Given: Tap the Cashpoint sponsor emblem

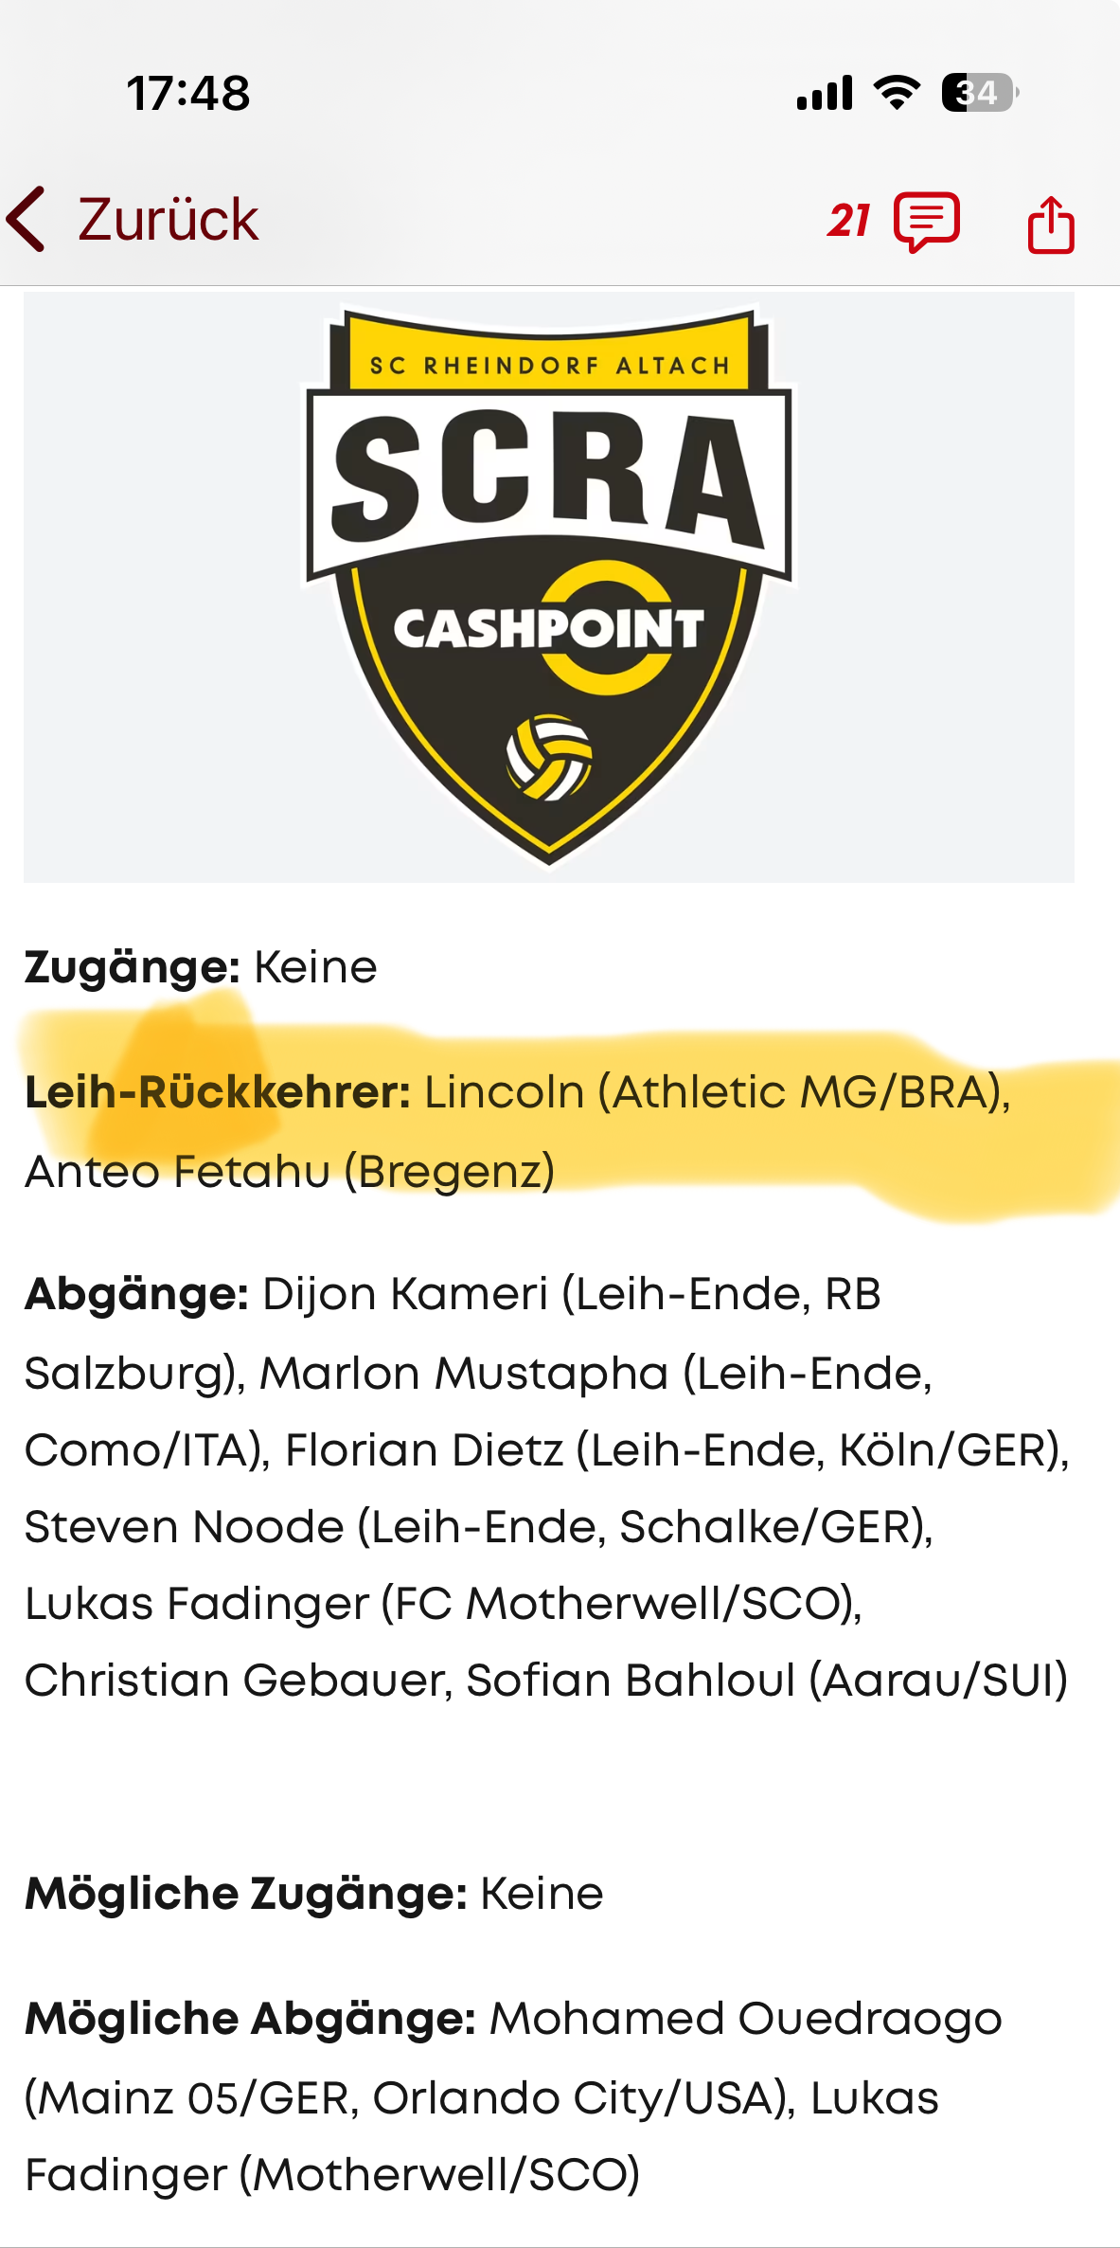Looking at the screenshot, I should 549,627.
